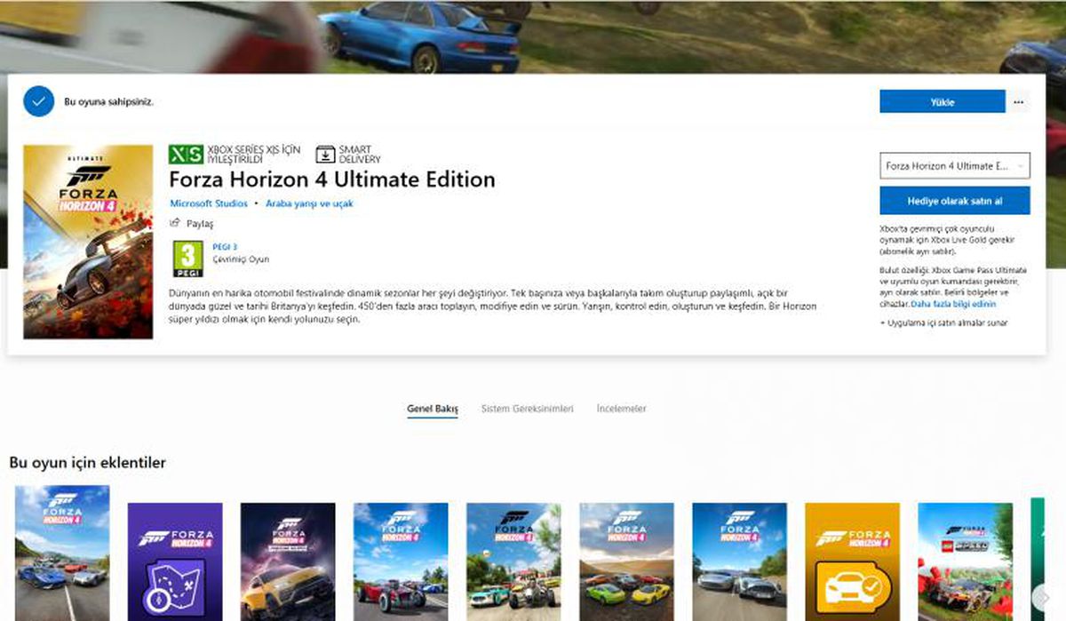The width and height of the screenshot is (1066, 621).
Task: Click the Forza Horizon 4 Ultimate Edition title
Action: [x=332, y=179]
